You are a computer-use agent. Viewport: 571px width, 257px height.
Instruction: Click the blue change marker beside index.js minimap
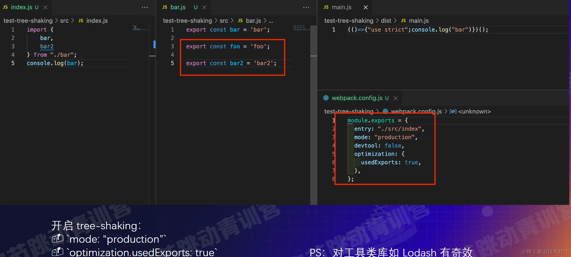click(x=154, y=44)
